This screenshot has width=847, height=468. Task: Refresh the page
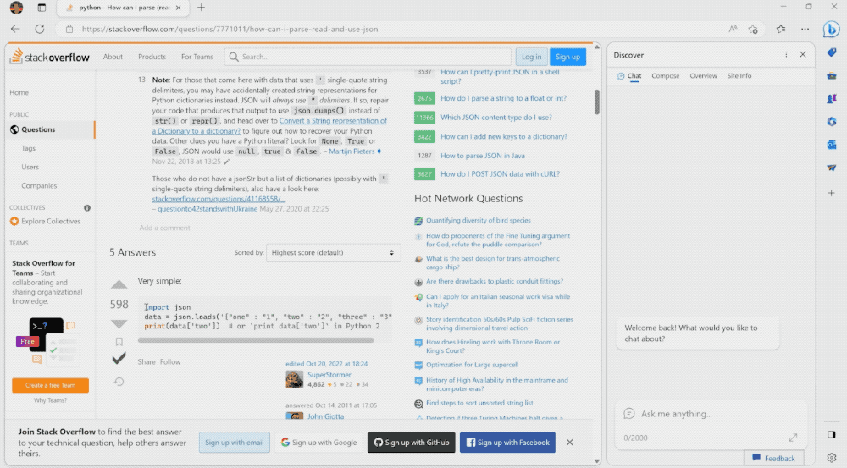40,29
